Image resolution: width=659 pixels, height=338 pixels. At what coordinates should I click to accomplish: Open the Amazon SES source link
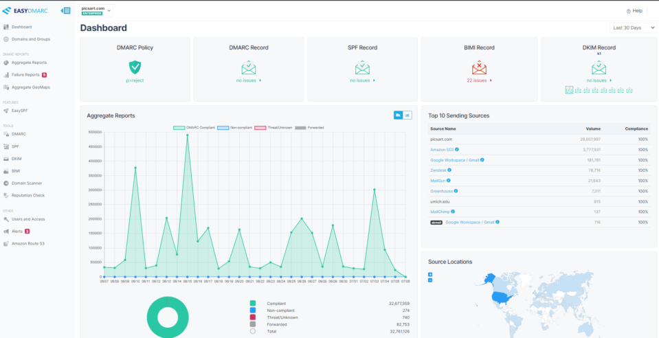[442, 149]
